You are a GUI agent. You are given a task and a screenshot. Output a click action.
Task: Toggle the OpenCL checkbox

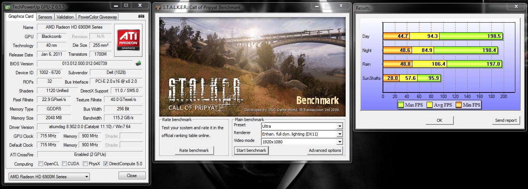[41, 163]
